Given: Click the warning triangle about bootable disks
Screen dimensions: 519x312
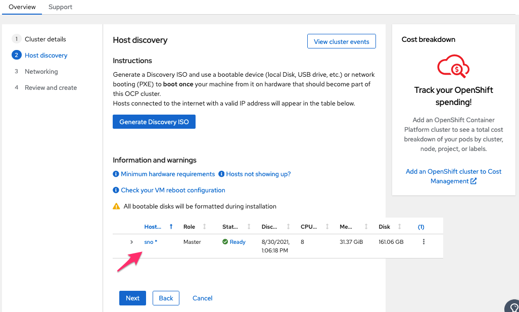Looking at the screenshot, I should point(116,206).
